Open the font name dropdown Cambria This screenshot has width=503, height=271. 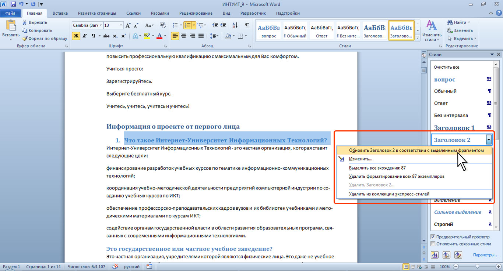tap(100, 25)
